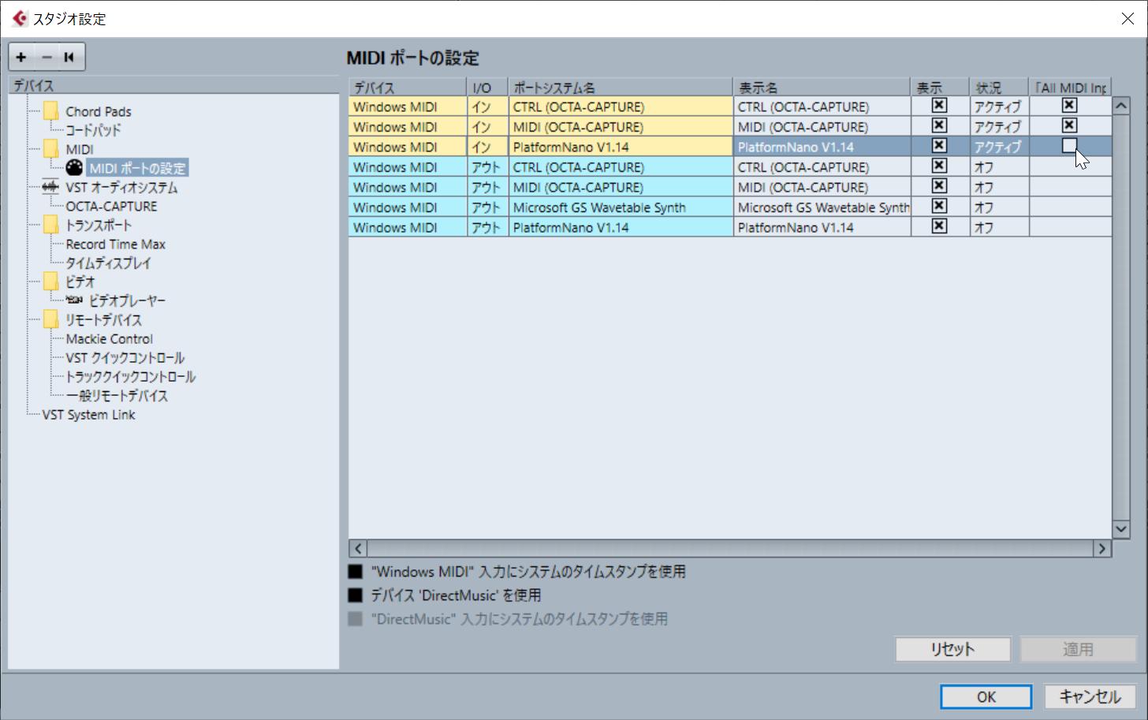Click the - icon to remove a device
Screen dimensions: 1148x720
coord(46,56)
